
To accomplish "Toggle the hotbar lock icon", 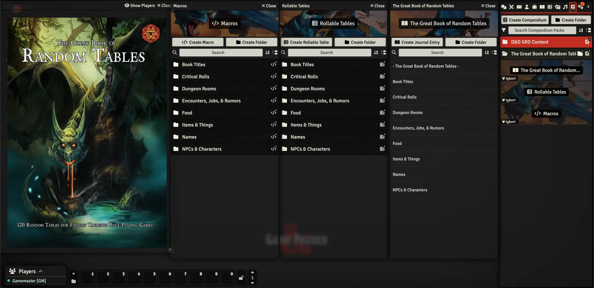I will click(x=241, y=278).
